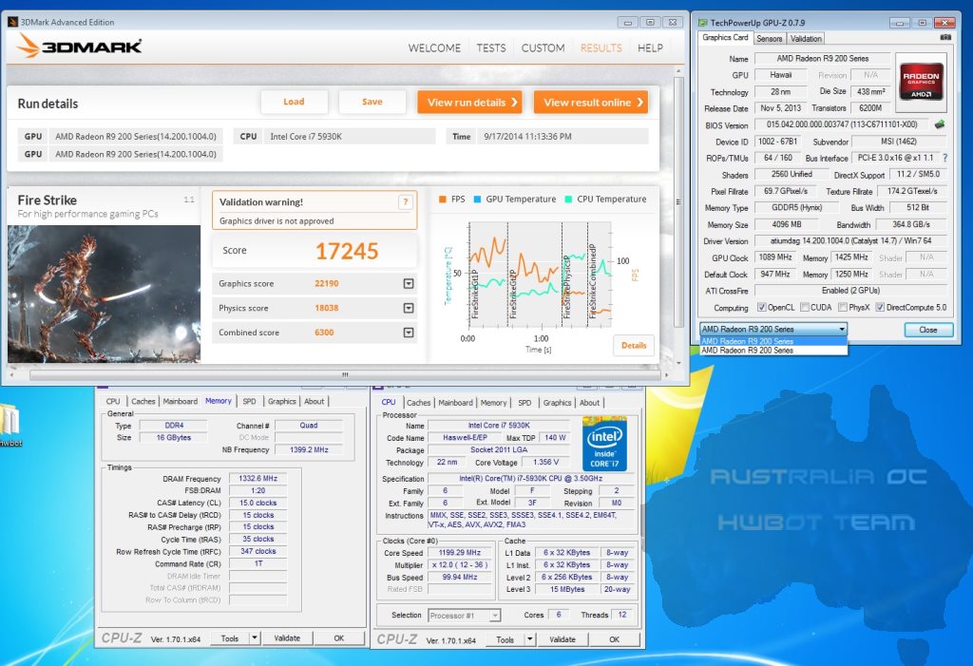Click the CPU Temperature green legend swatch
The image size is (973, 666).
568,200
